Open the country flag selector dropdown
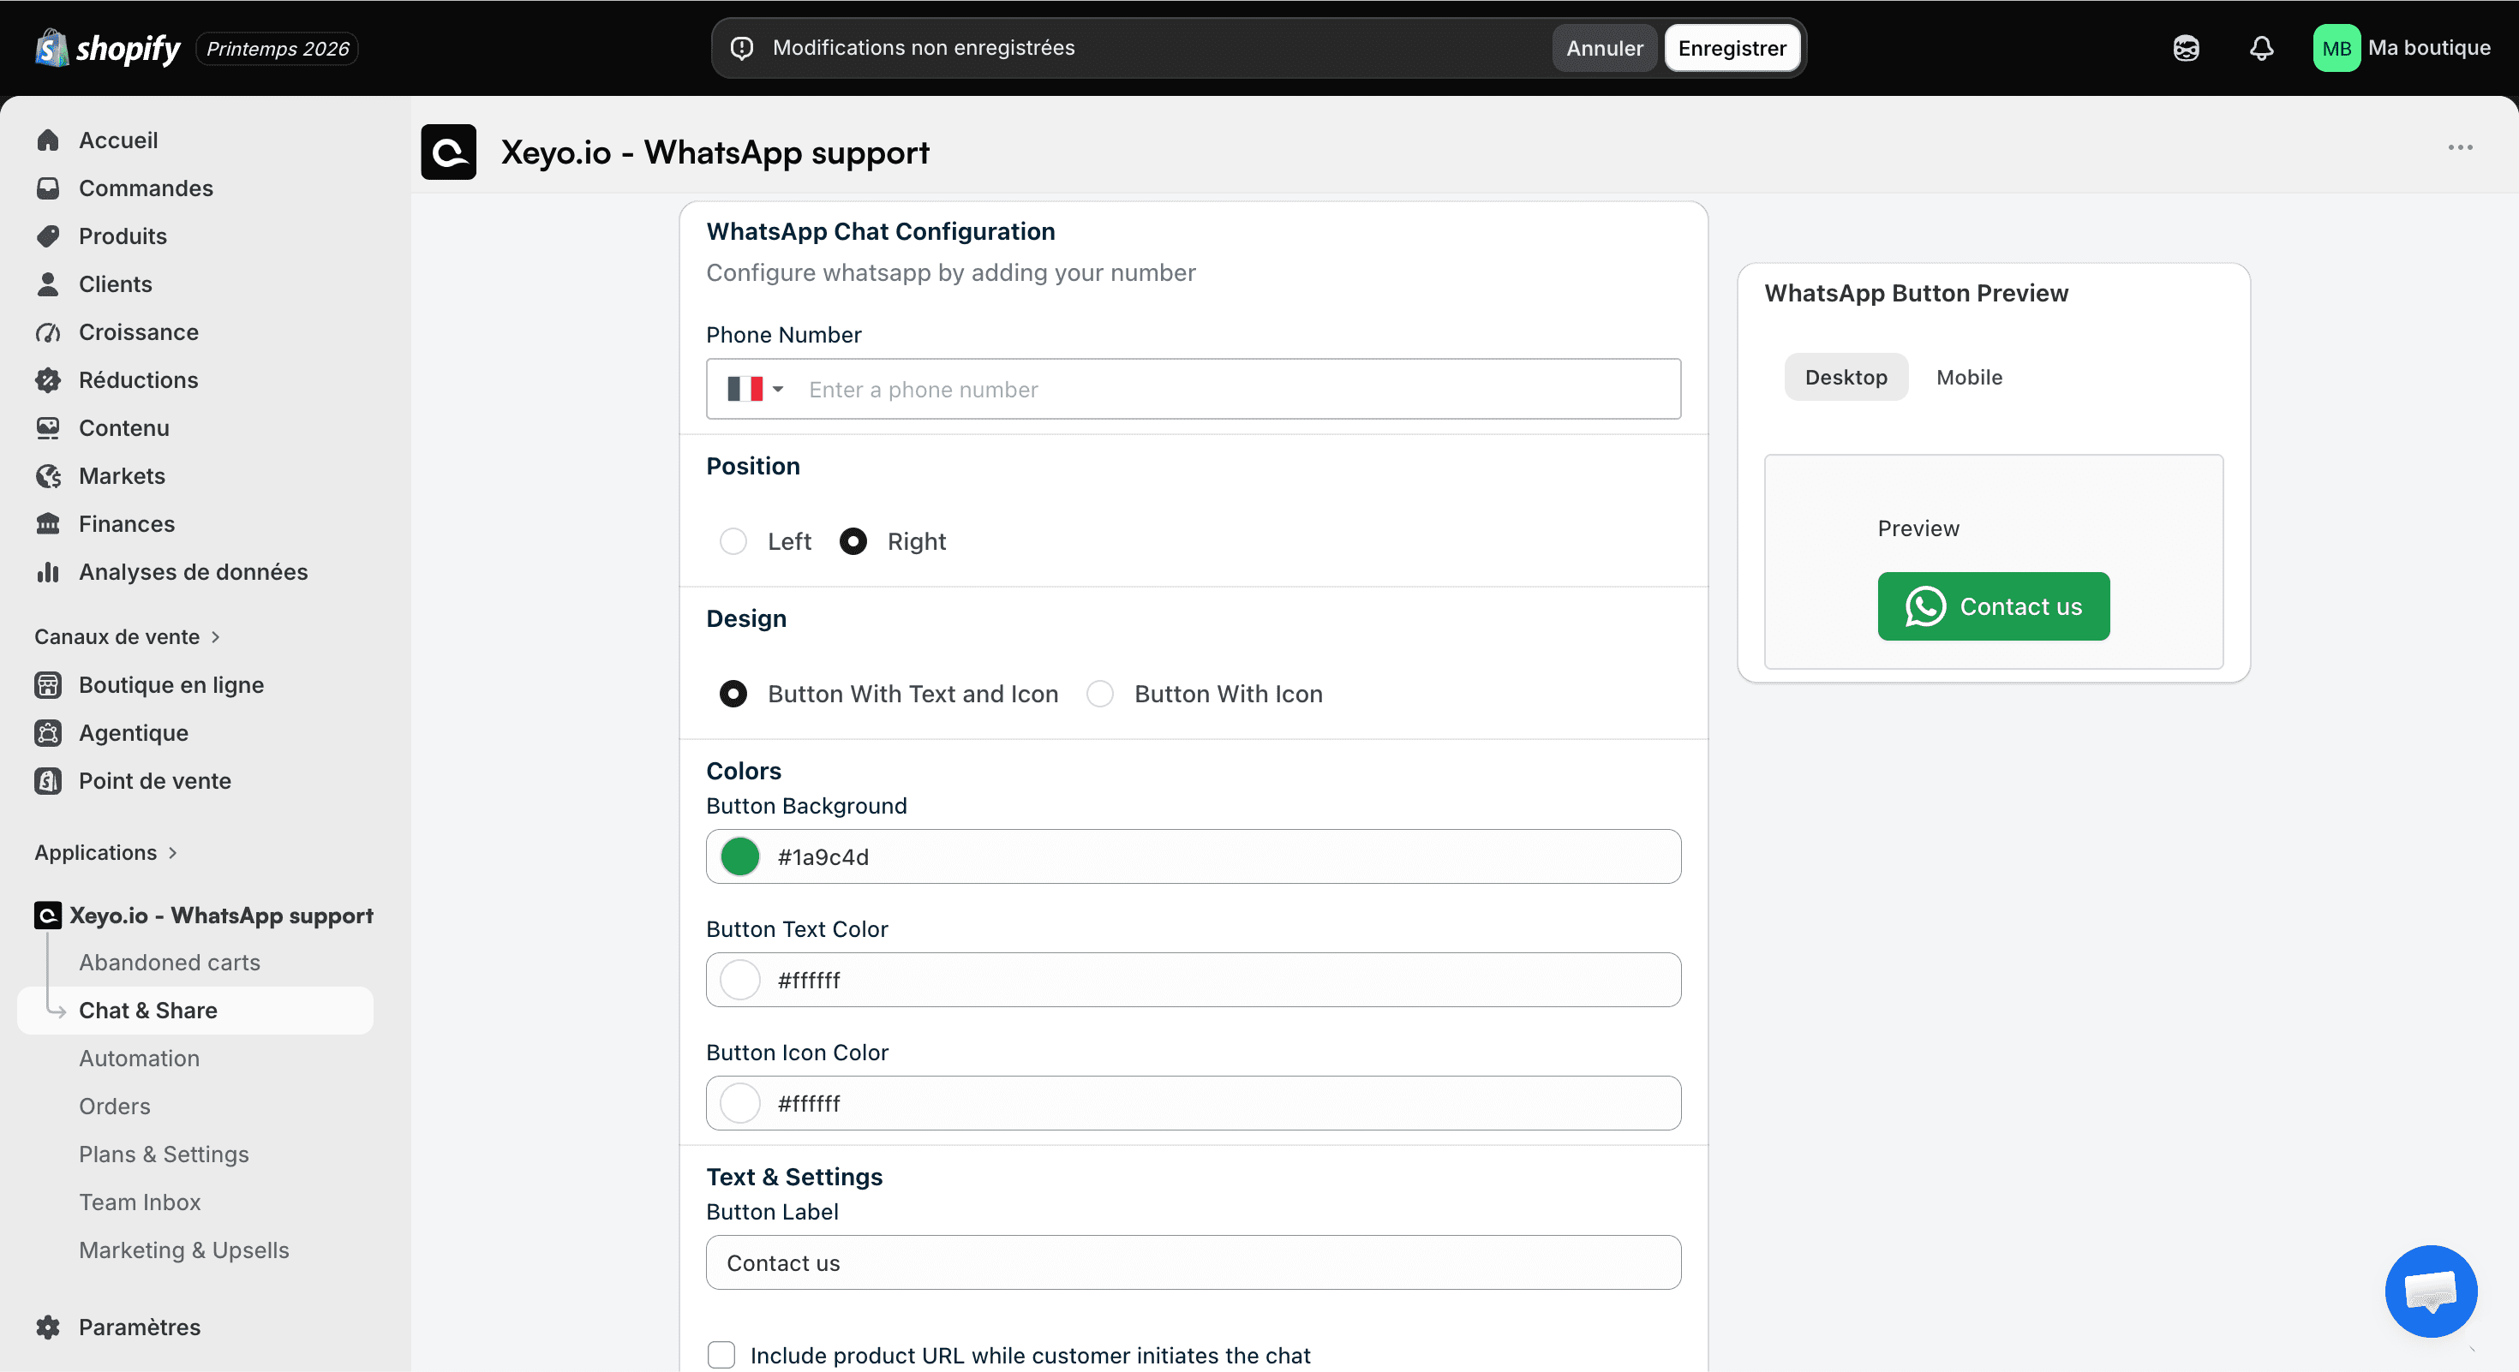 click(x=755, y=389)
